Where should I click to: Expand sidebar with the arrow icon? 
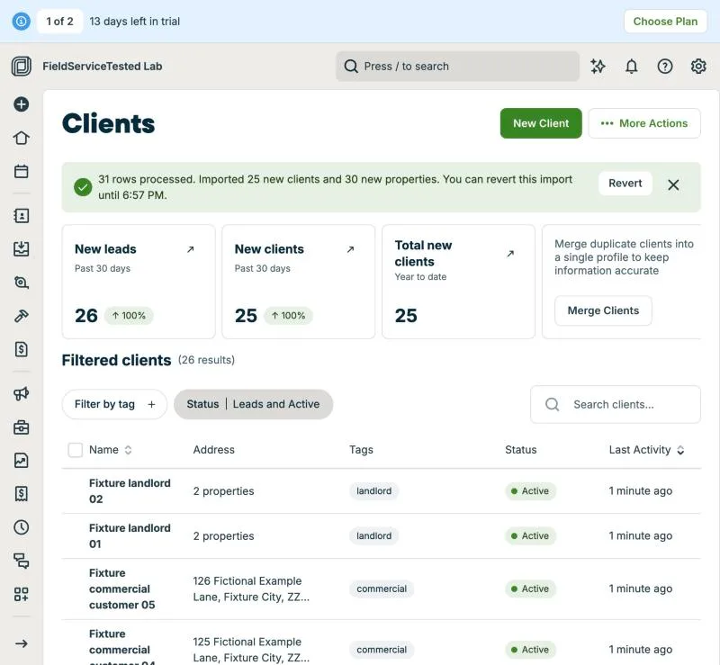pos(21,643)
